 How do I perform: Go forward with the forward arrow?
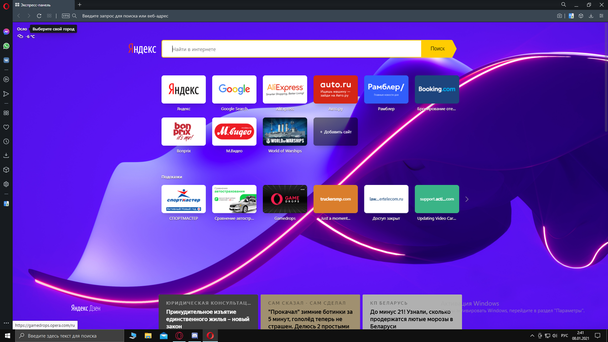pos(29,16)
